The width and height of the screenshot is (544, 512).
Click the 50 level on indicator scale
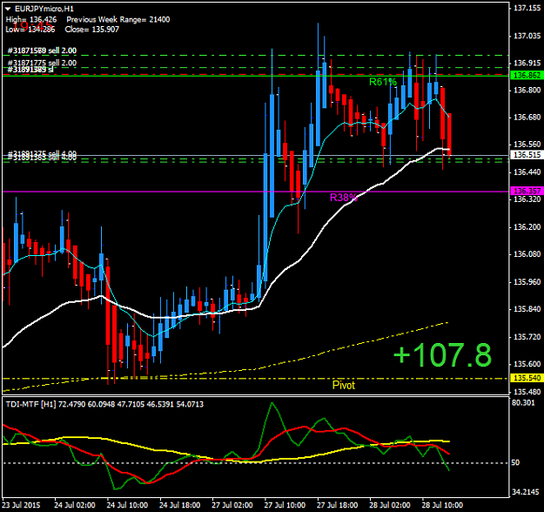pos(515,462)
